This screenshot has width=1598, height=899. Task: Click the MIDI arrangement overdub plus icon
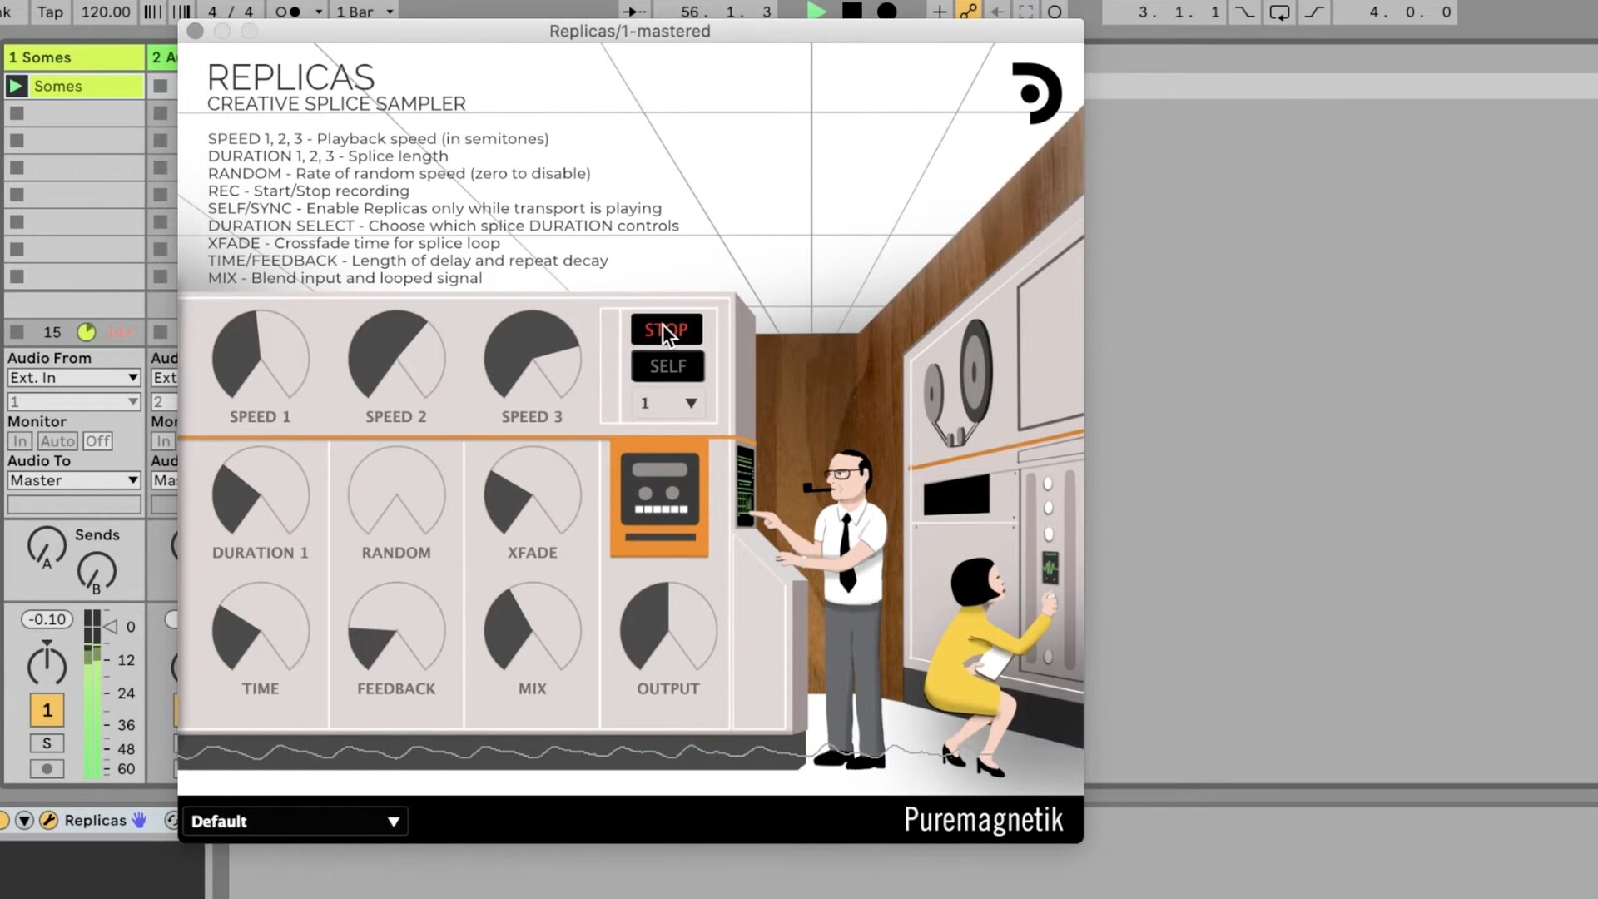939,12
